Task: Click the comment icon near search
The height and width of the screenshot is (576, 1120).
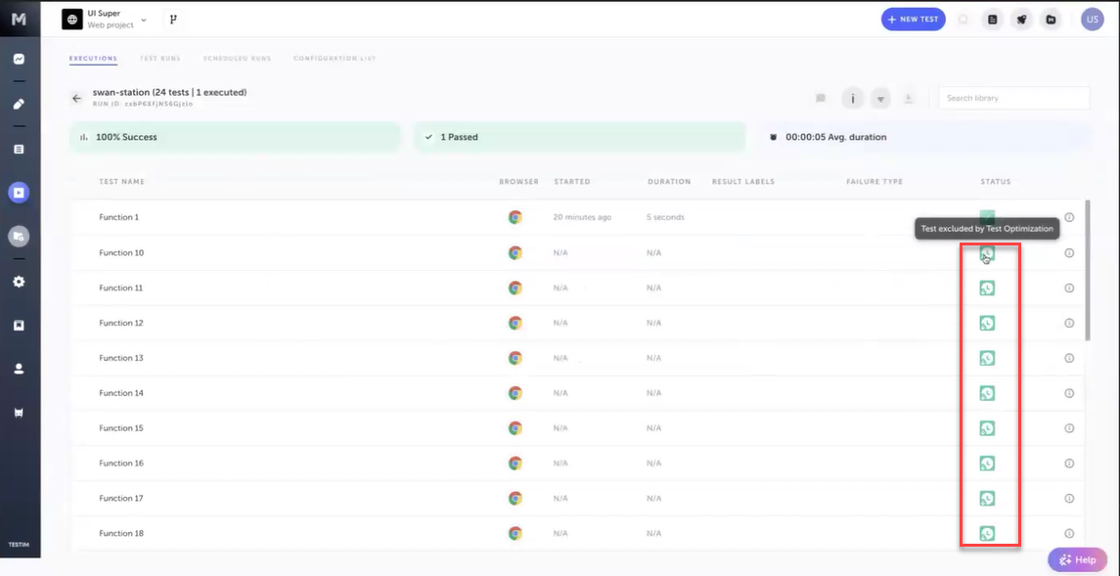Action: point(821,99)
